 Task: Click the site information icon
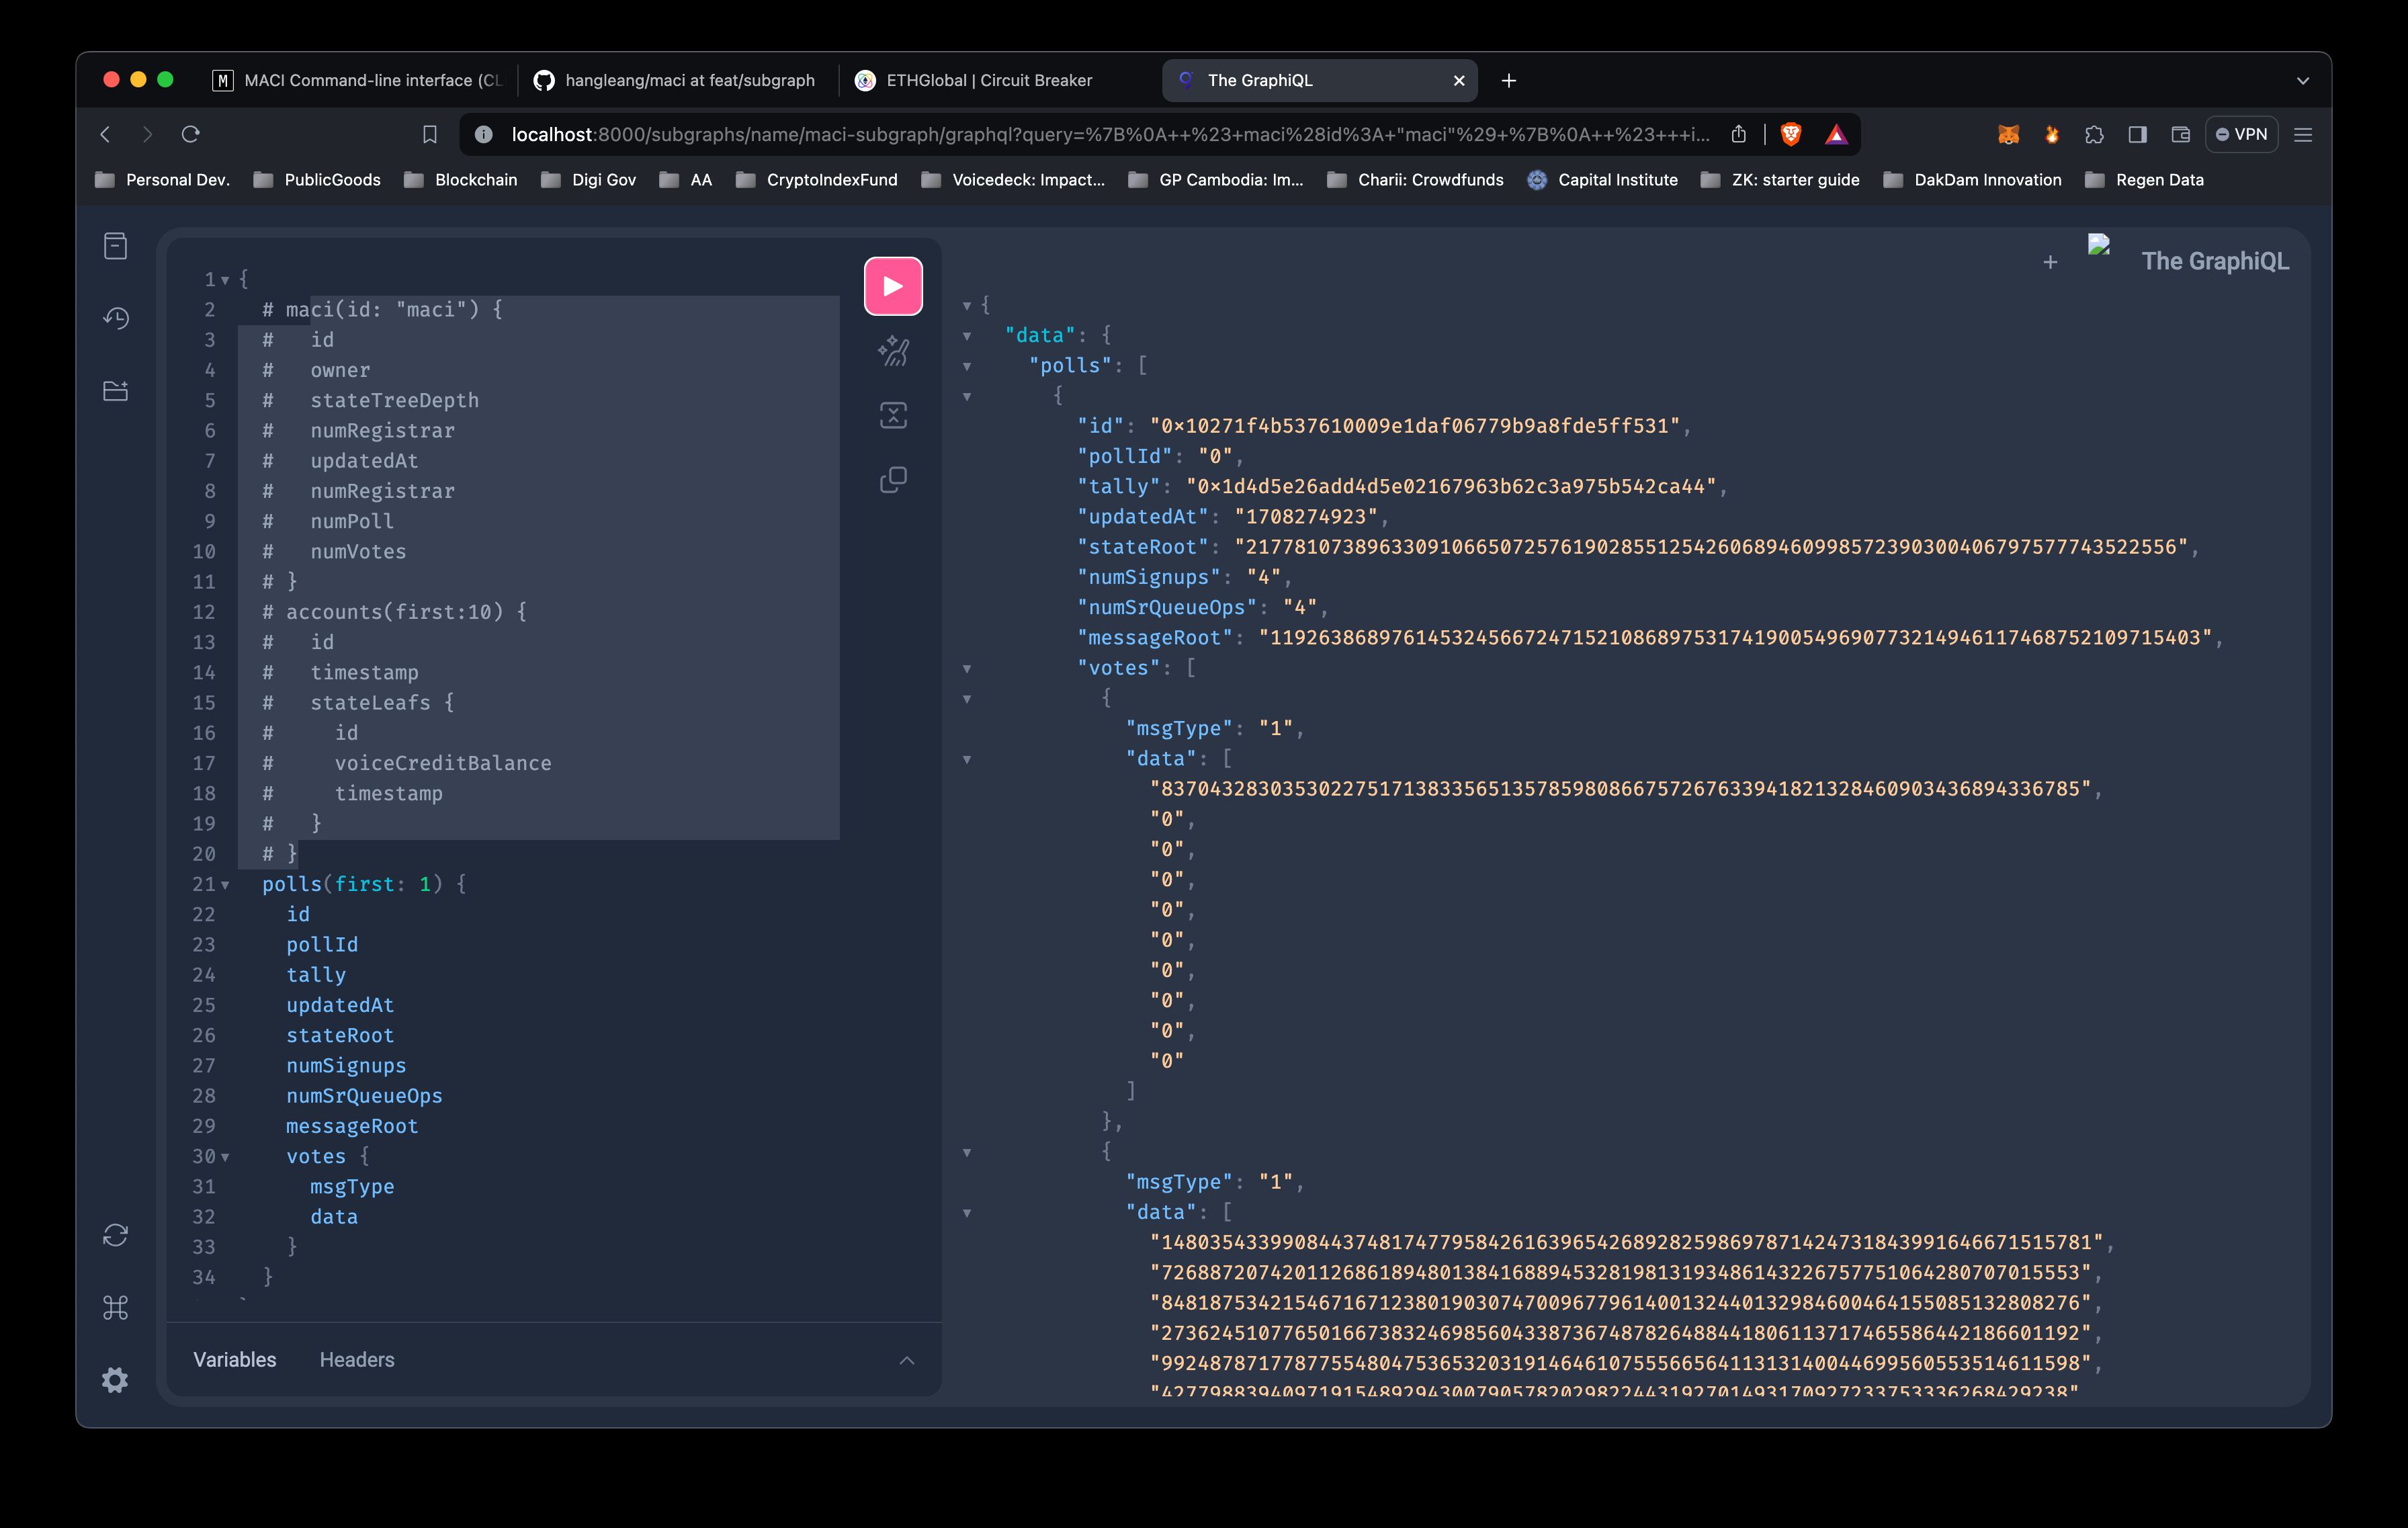pos(483,134)
